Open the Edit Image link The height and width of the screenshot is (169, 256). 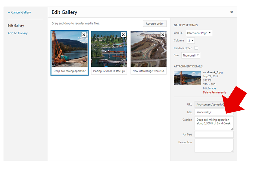[209, 88]
